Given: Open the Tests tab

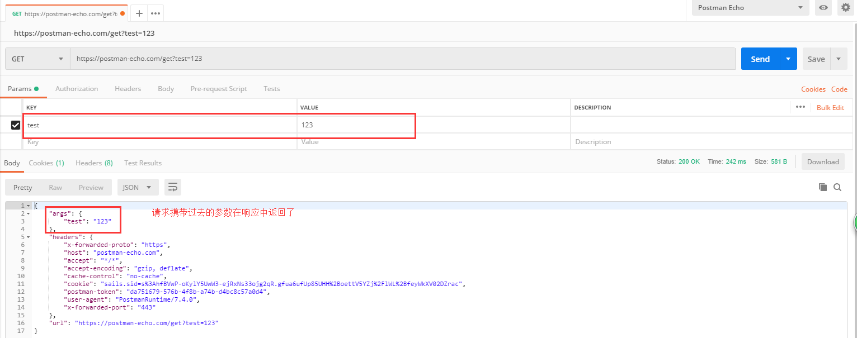Looking at the screenshot, I should click(271, 88).
